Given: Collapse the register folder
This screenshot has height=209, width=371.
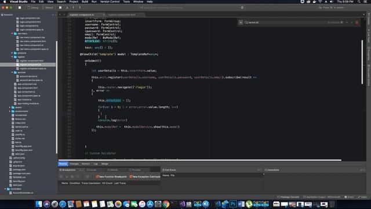Looking at the screenshot, I should (x=12, y=57).
